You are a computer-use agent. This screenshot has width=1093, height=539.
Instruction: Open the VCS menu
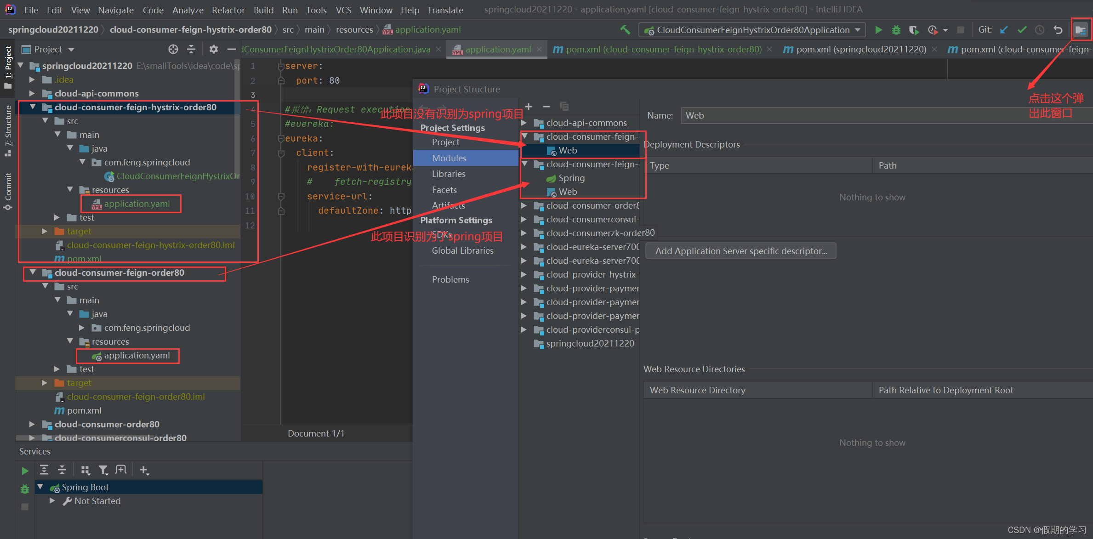coord(343,10)
